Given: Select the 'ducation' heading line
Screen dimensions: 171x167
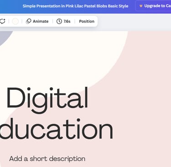Looking at the screenshot, I should pyautogui.click(x=56, y=129).
